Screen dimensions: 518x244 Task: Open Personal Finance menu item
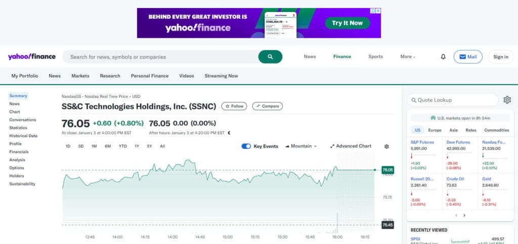click(150, 76)
